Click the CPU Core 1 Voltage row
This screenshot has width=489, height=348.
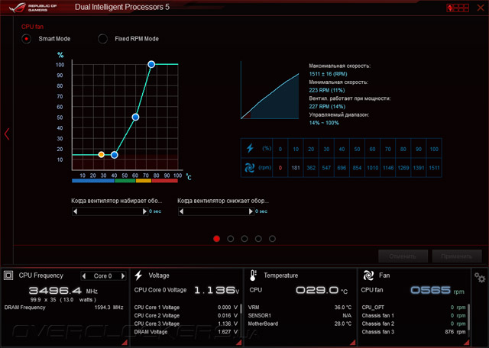click(x=186, y=308)
